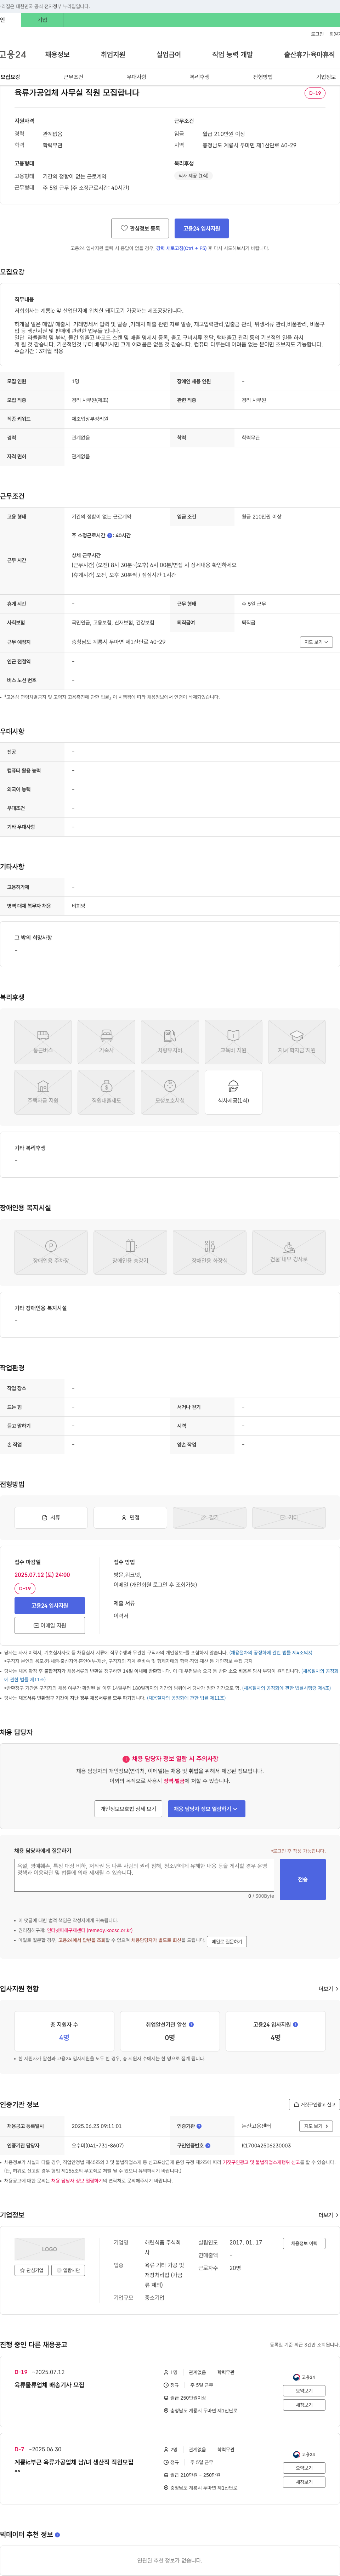
Task: Click the company LOGO thumbnail
Action: pos(49,2249)
